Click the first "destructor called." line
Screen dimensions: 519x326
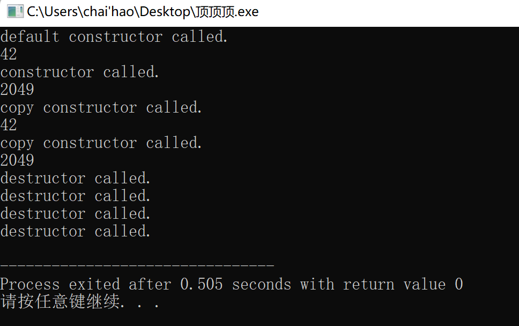[76, 179]
